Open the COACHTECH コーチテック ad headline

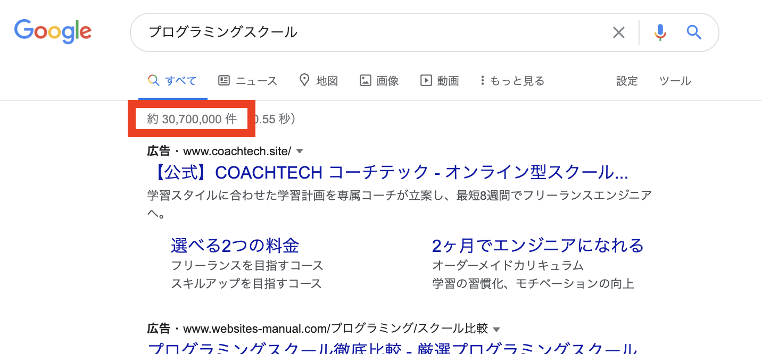point(387,172)
